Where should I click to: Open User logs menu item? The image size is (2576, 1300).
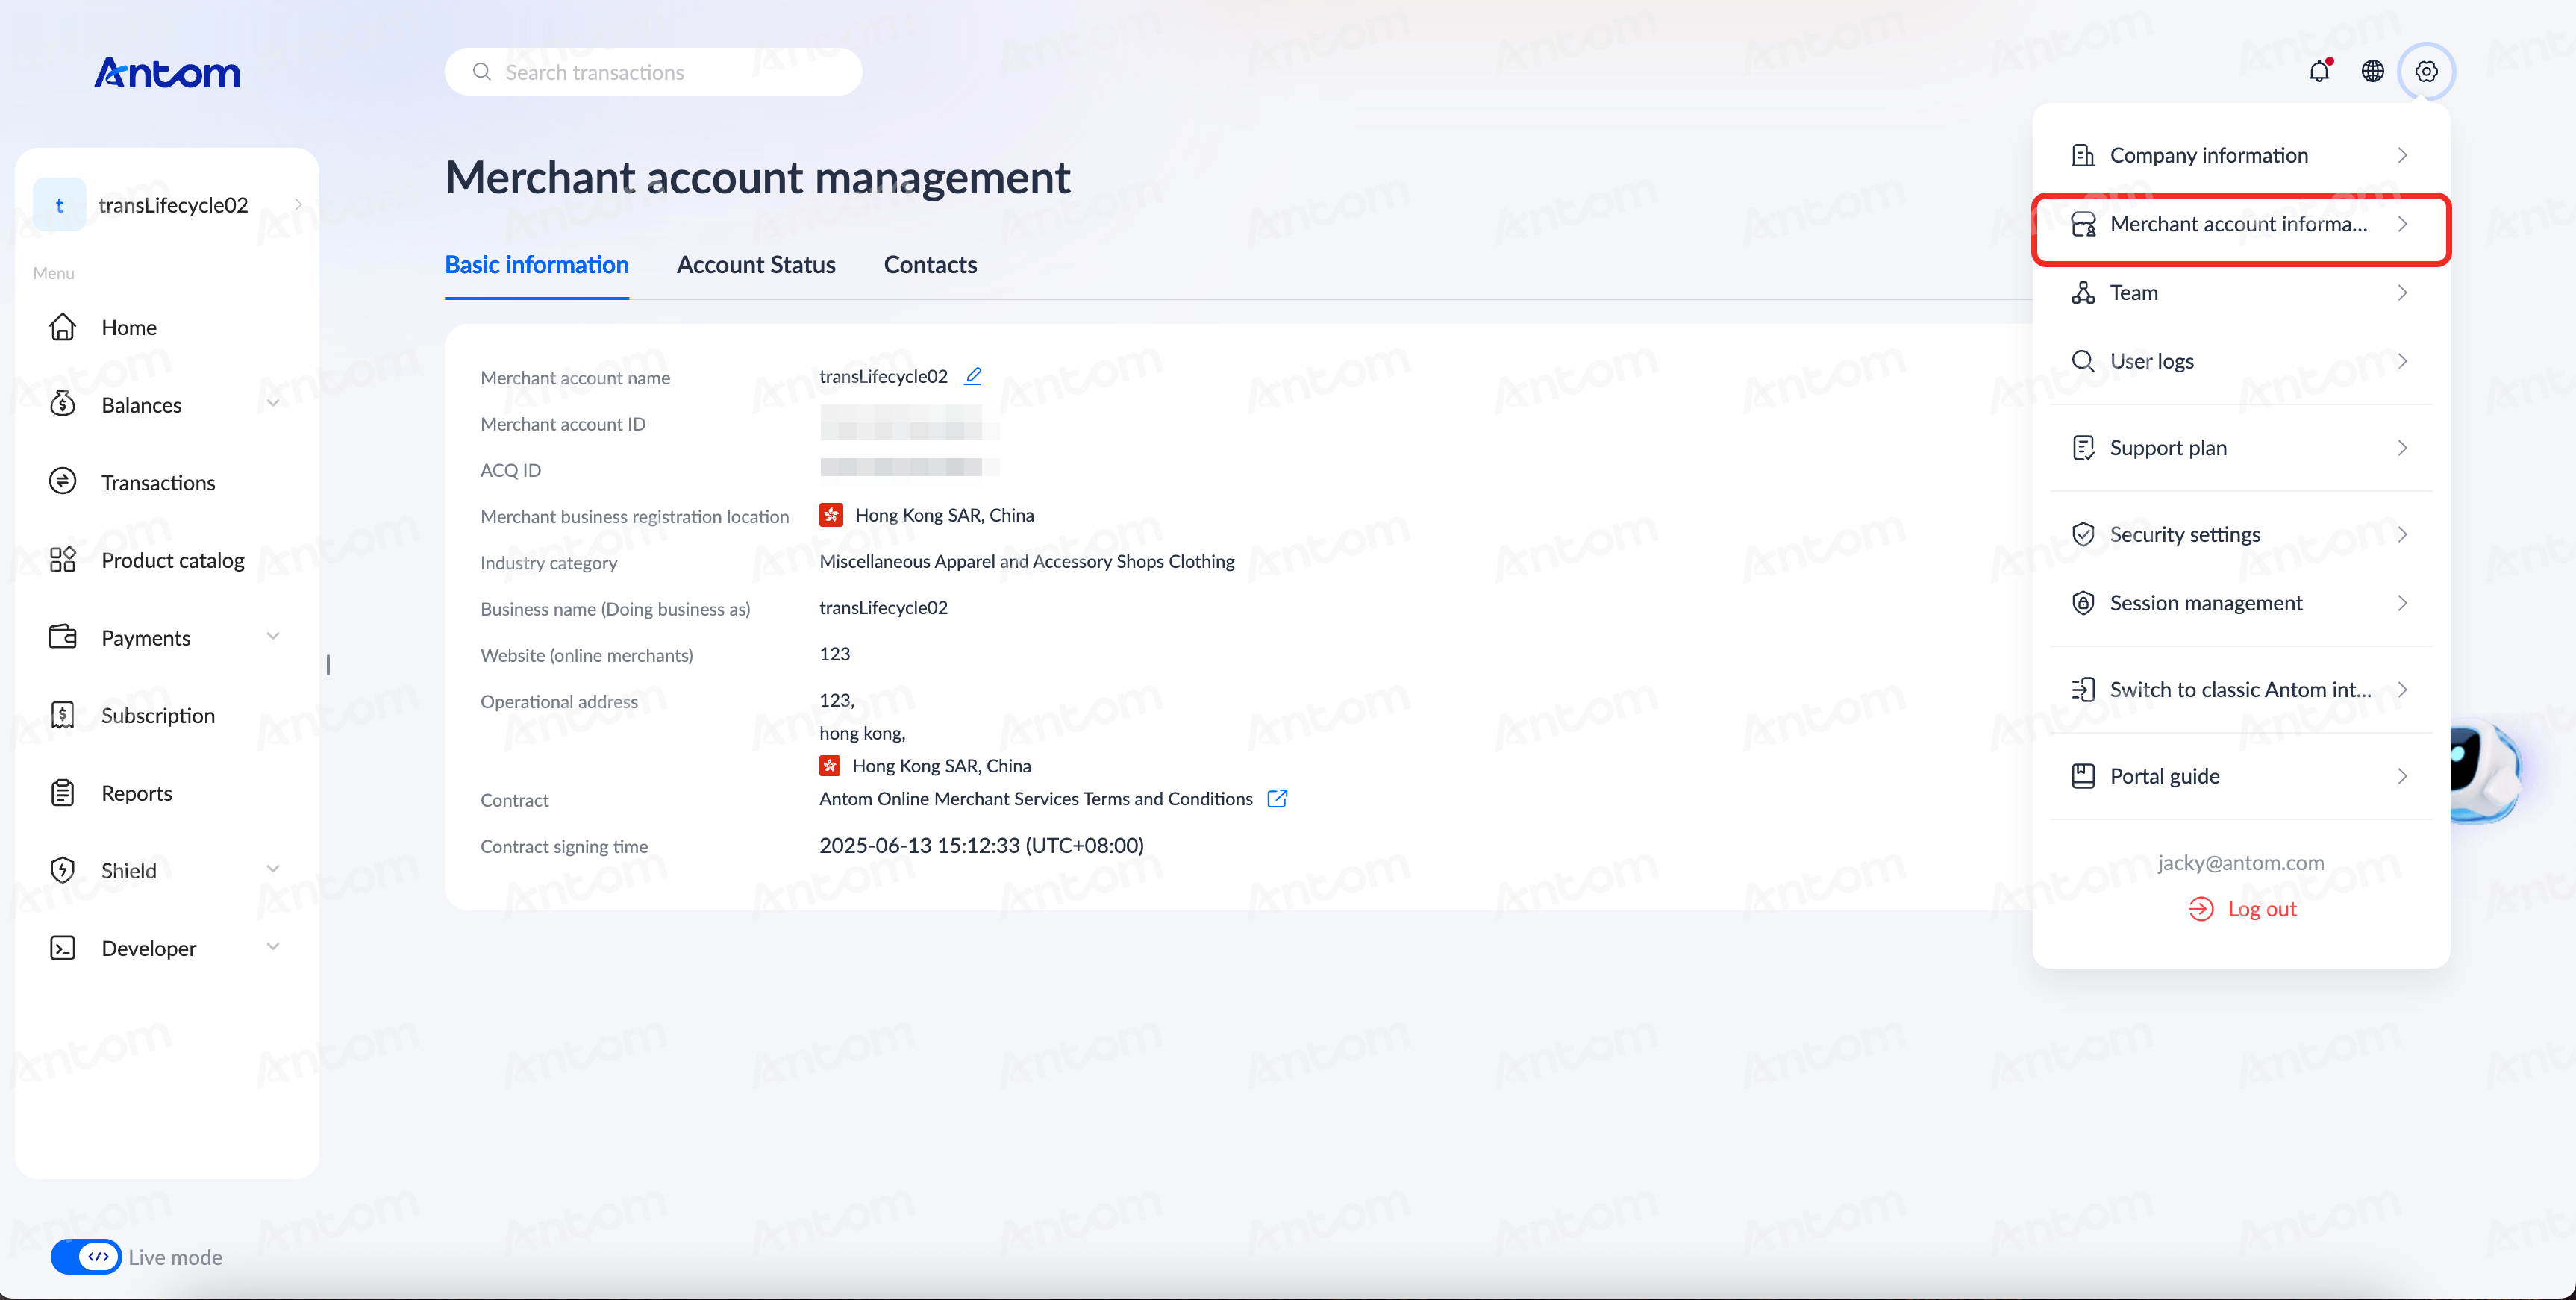pos(2241,361)
